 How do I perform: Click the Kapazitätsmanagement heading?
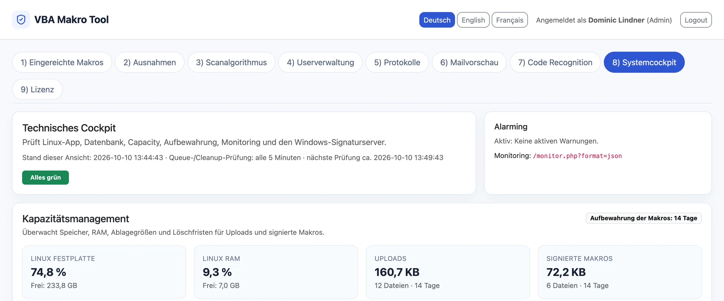coord(76,219)
